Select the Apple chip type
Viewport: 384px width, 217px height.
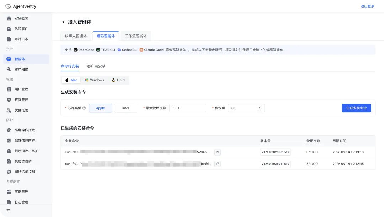click(100, 108)
